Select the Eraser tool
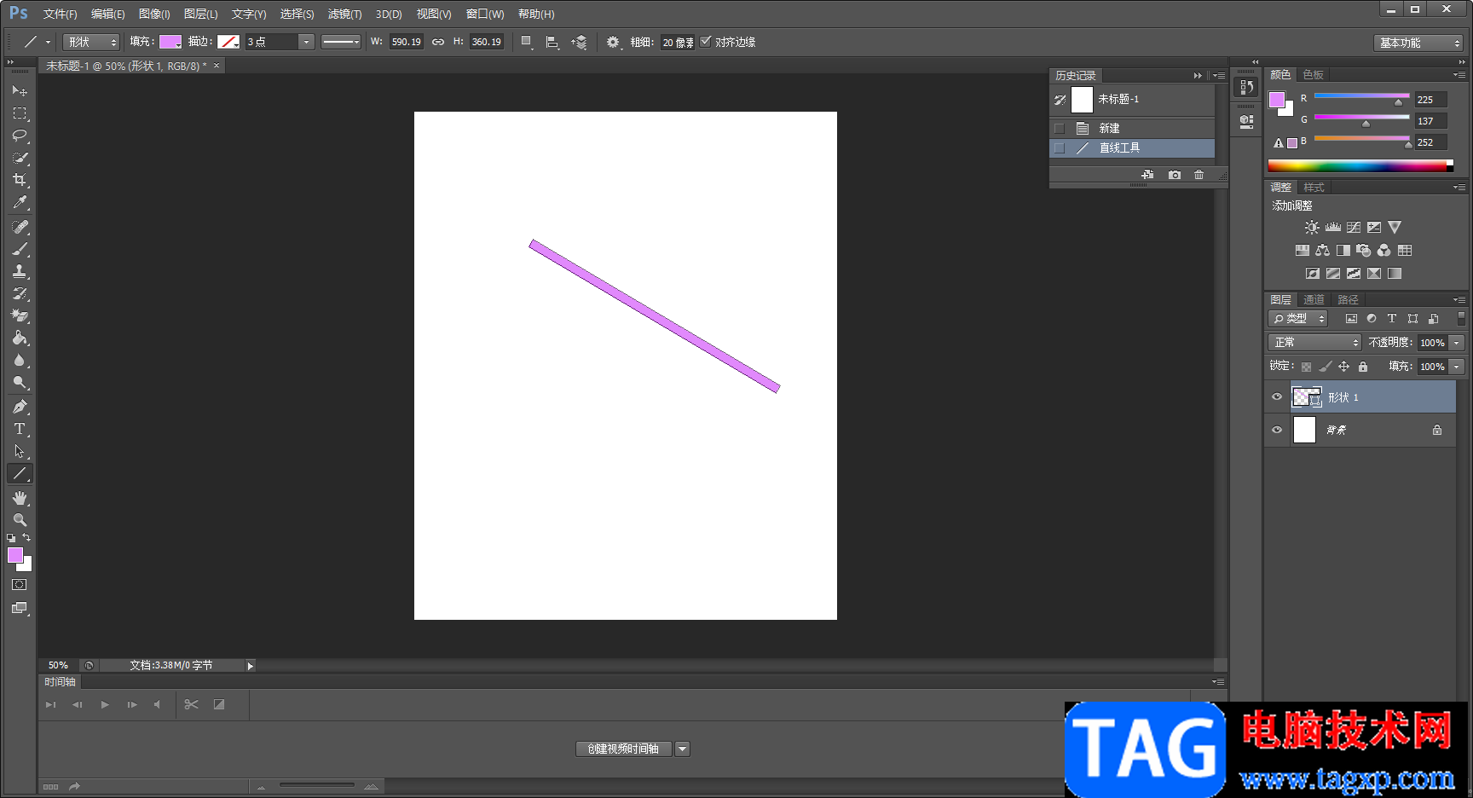This screenshot has width=1473, height=798. tap(20, 315)
